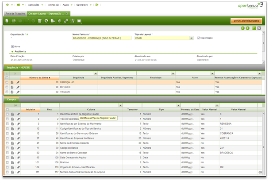
Task: Uncheck the Ativo checkbox
Action: pos(12,46)
